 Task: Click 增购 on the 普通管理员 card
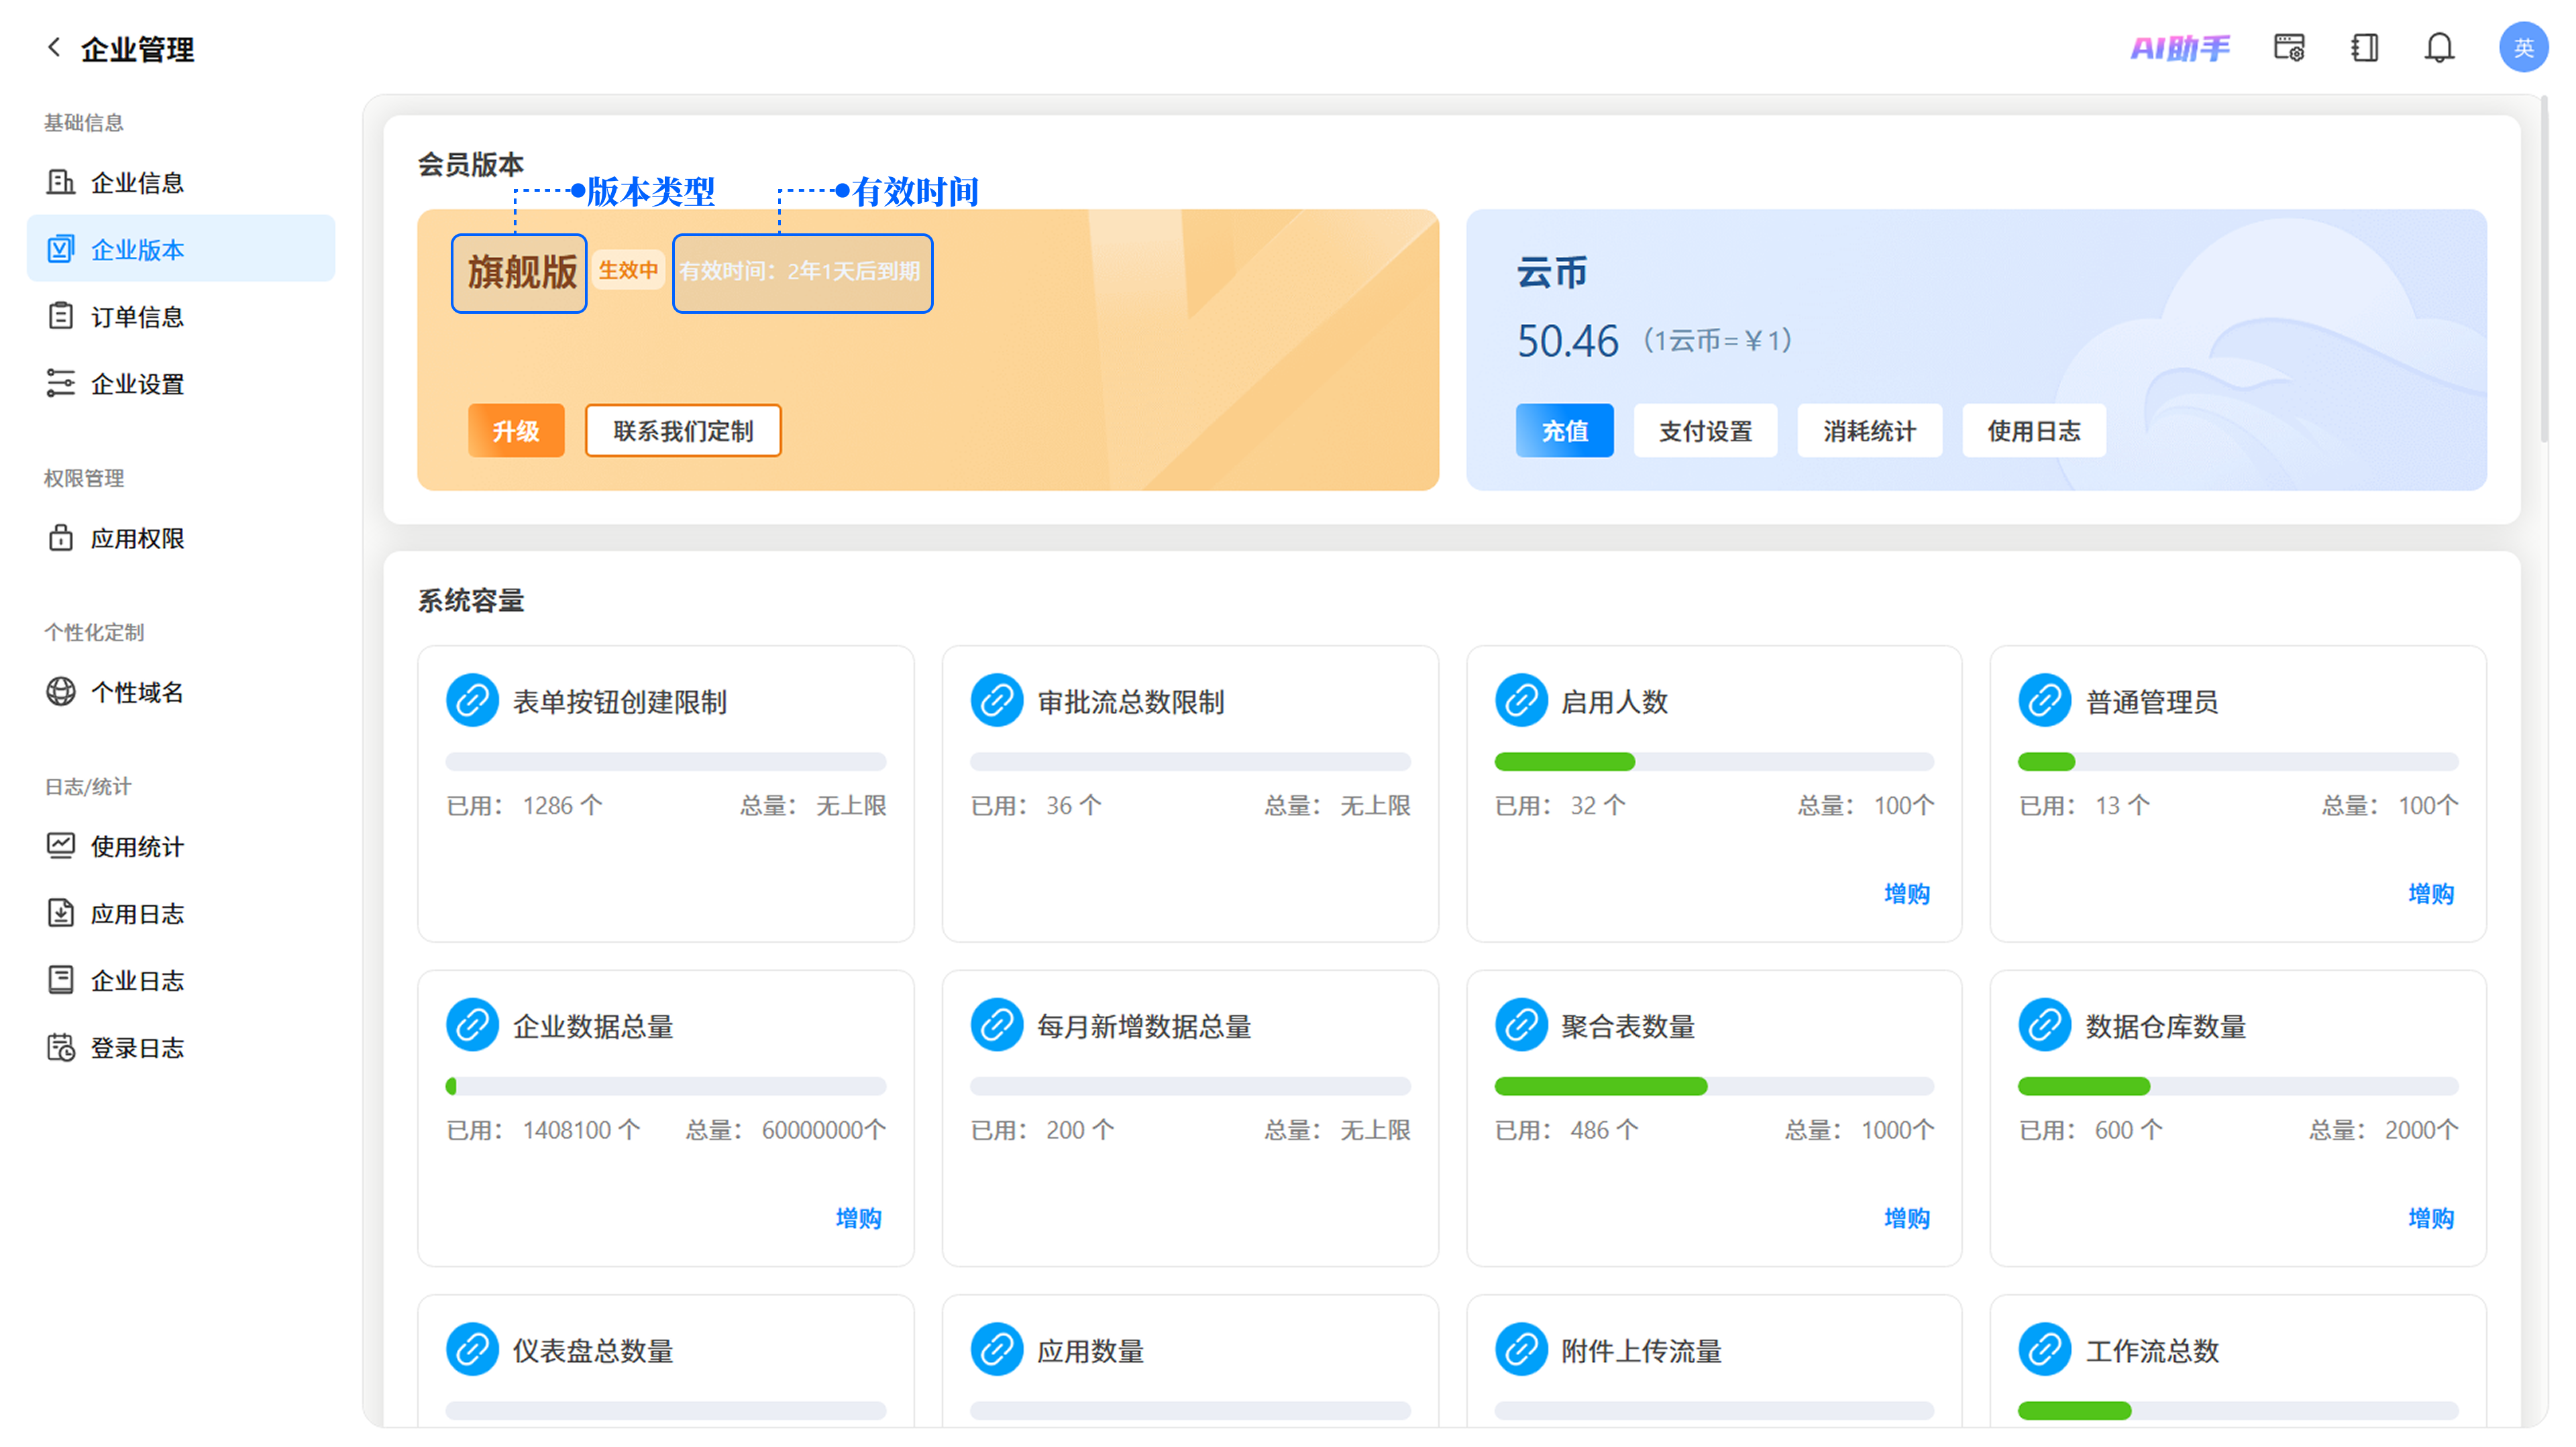2430,893
